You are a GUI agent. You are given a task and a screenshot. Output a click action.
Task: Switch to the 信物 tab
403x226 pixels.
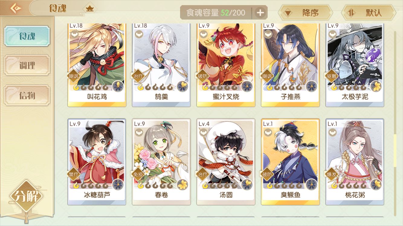27,95
